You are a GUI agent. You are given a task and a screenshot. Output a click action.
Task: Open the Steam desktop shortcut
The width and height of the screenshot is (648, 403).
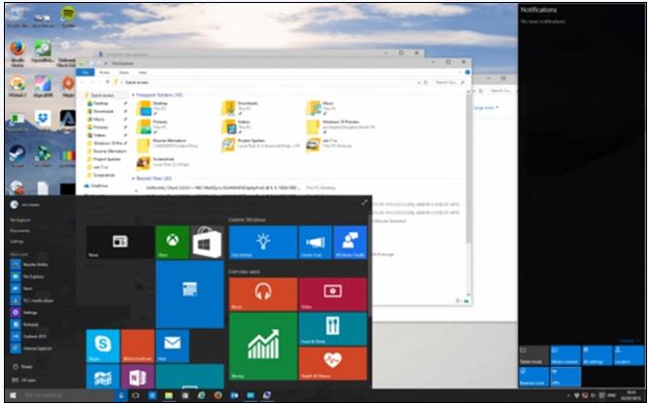17,156
